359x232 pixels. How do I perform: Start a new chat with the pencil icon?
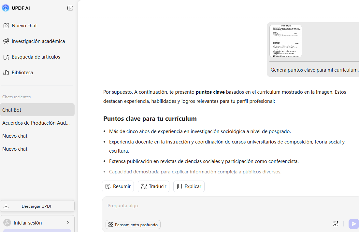pyautogui.click(x=24, y=25)
